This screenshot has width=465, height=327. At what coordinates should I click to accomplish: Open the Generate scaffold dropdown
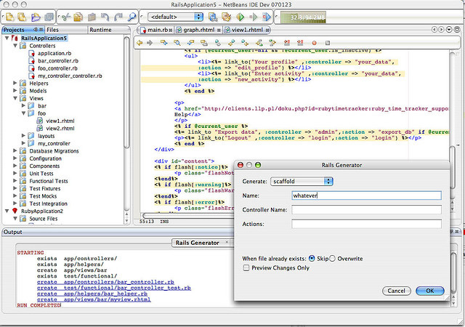point(301,180)
